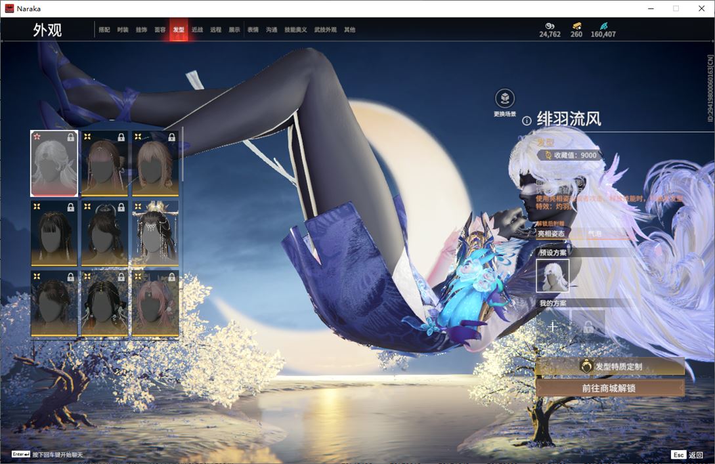715x464 pixels.
Task: Switch to the 时装 tab
Action: coord(123,30)
